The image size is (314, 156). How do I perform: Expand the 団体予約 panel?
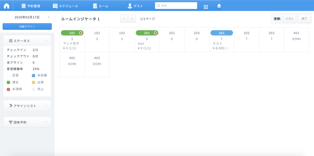pyautogui.click(x=46, y=122)
